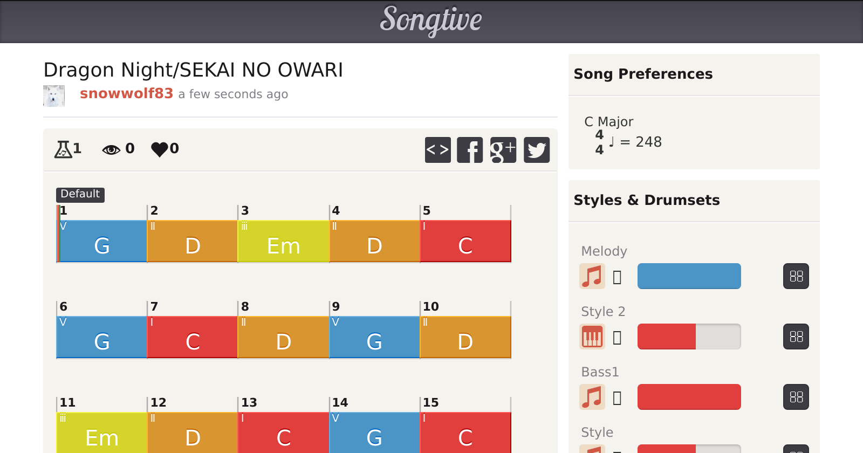
Task: Click the flask remix icon
Action: 63,149
